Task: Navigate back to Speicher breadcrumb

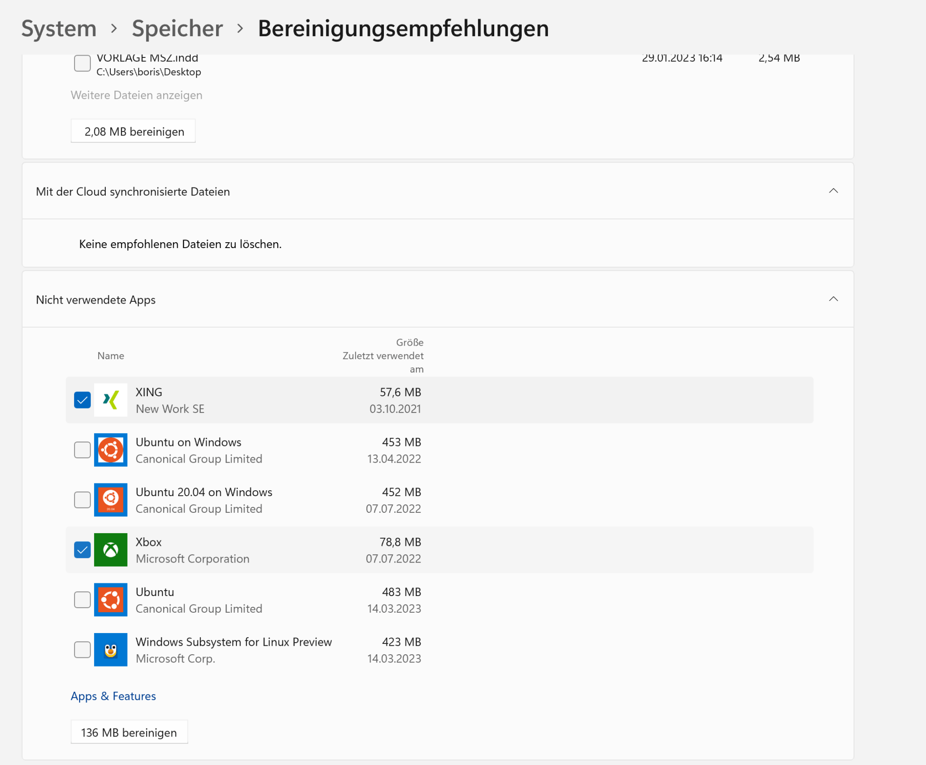Action: pos(177,28)
